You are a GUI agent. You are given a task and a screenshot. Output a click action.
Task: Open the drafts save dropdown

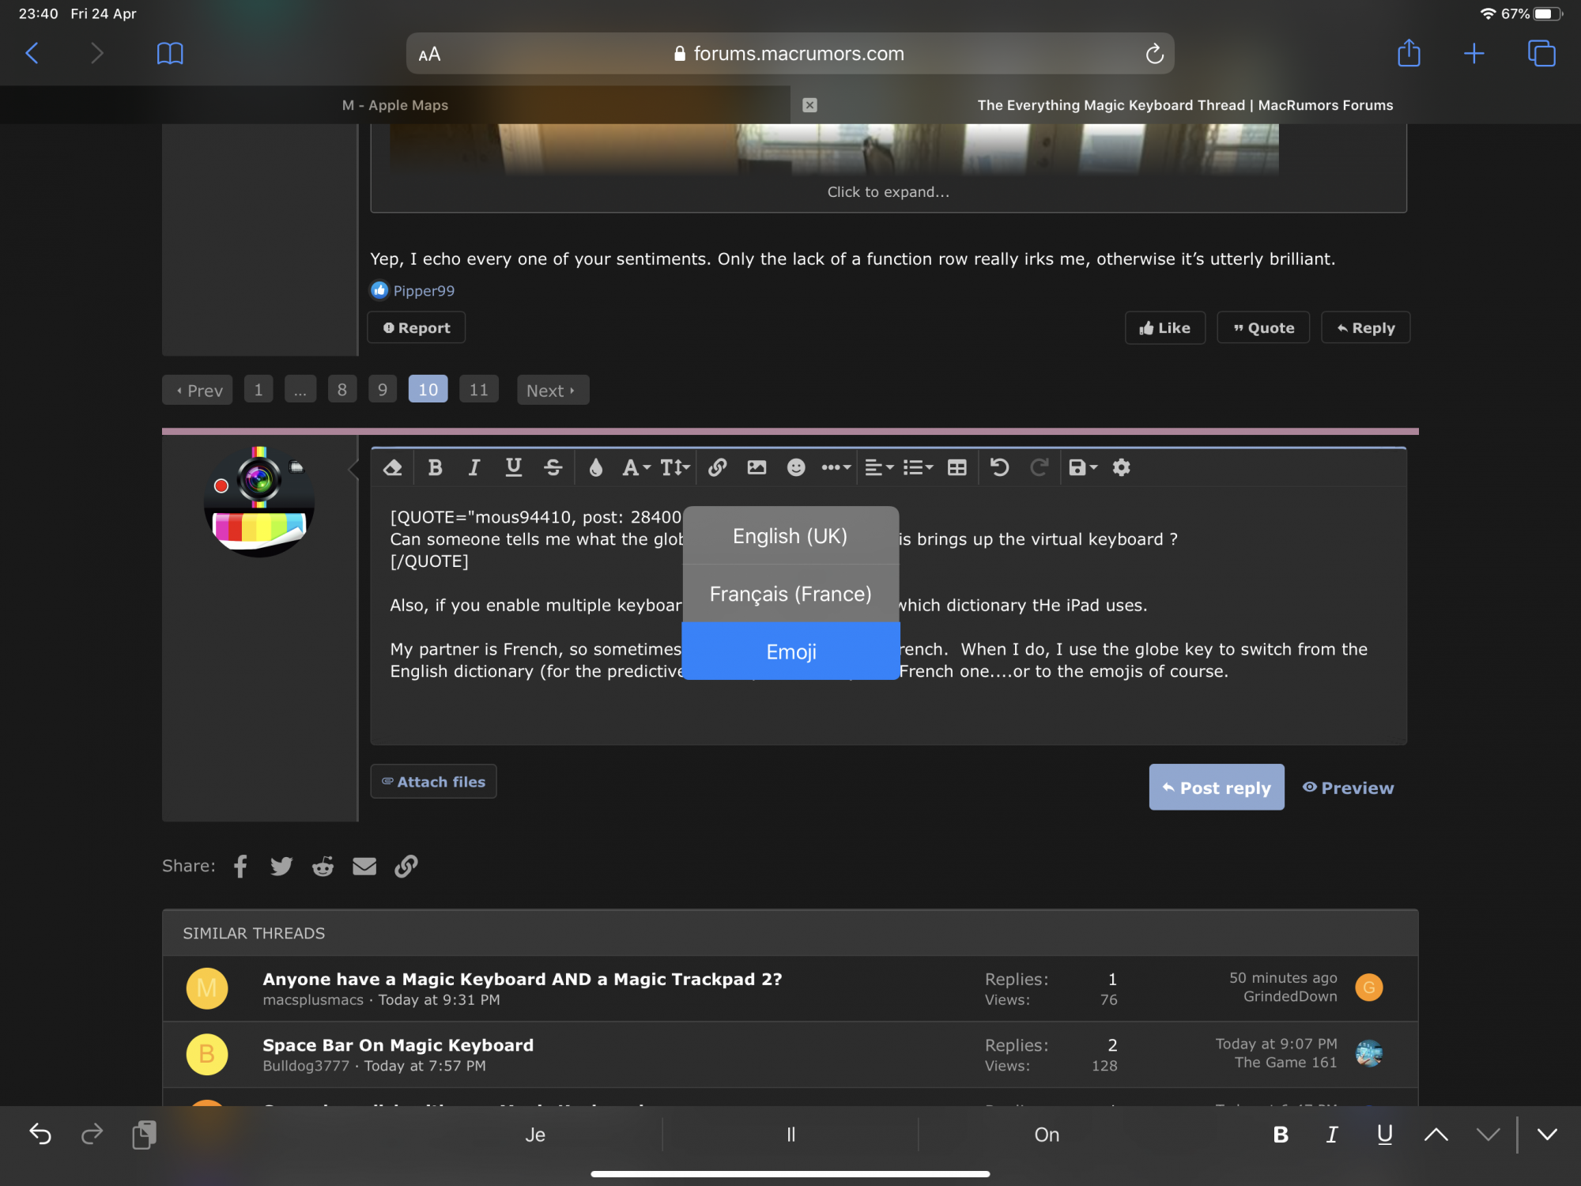(x=1082, y=467)
